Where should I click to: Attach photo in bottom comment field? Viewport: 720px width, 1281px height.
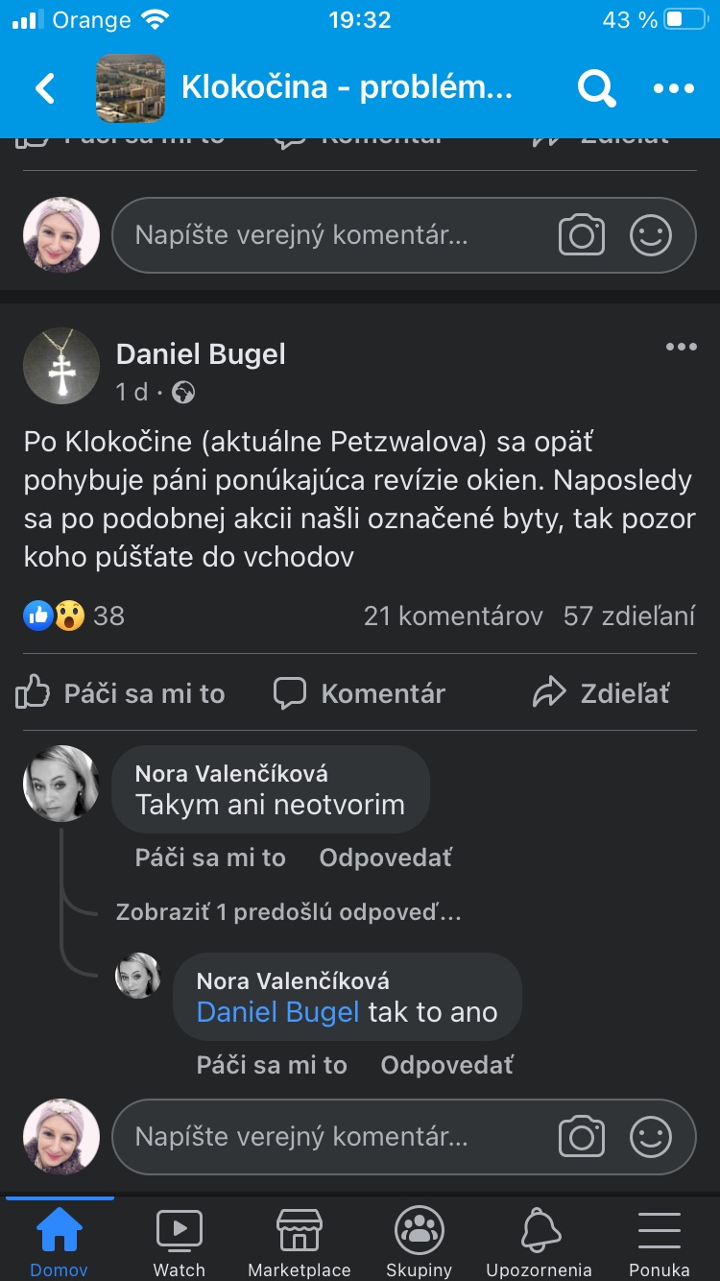[582, 1137]
